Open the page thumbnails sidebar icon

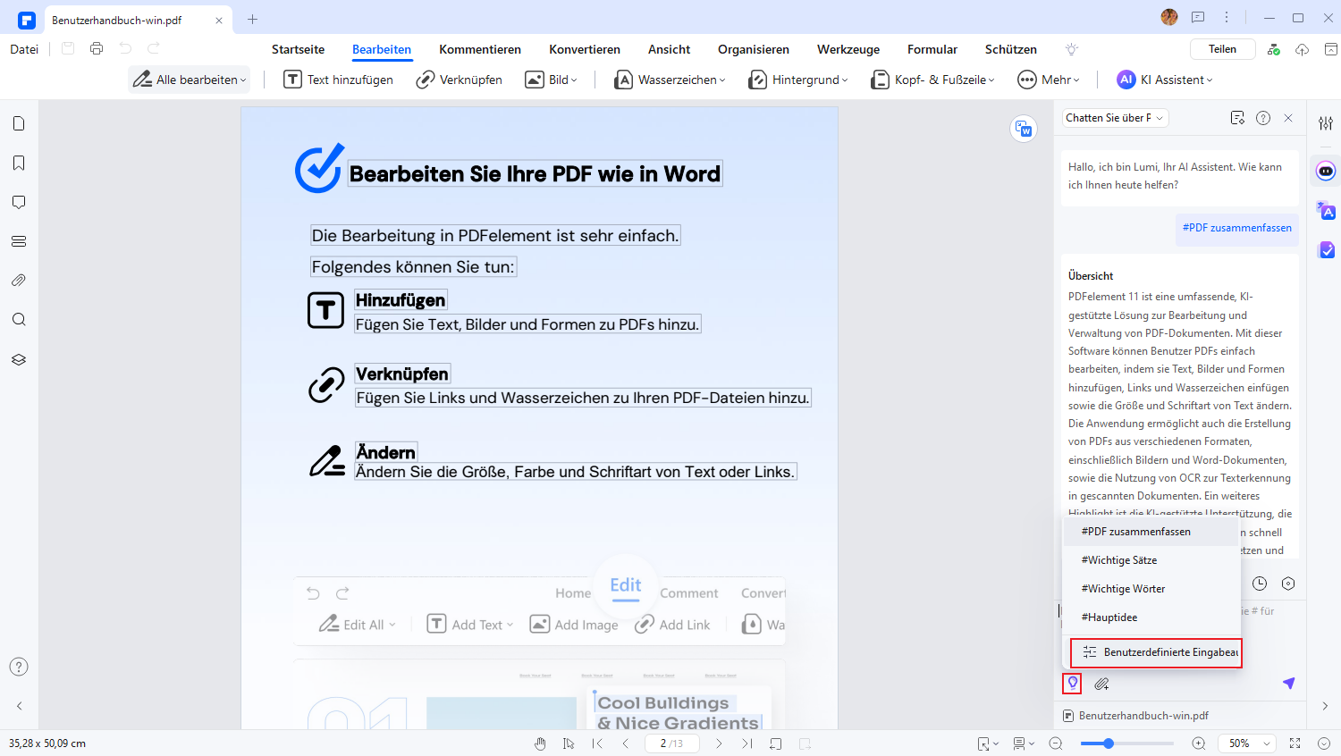[x=19, y=123]
